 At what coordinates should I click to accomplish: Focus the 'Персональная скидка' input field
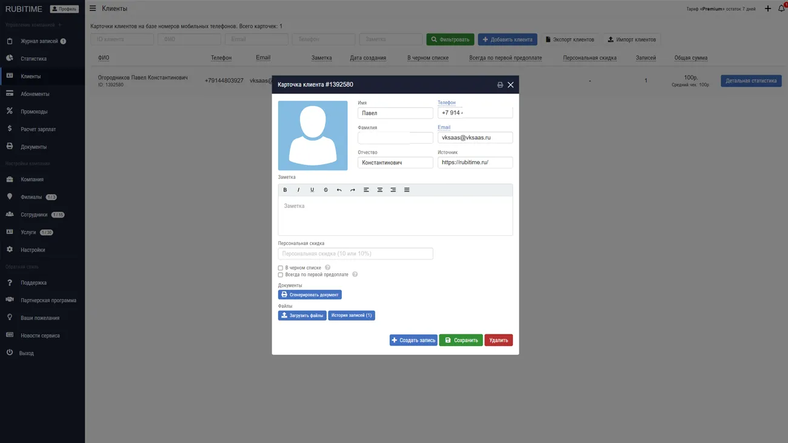tap(355, 254)
